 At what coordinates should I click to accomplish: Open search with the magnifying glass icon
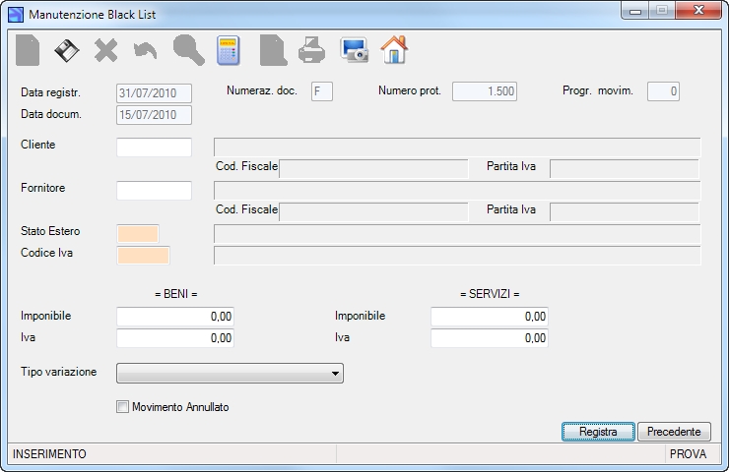click(x=188, y=50)
